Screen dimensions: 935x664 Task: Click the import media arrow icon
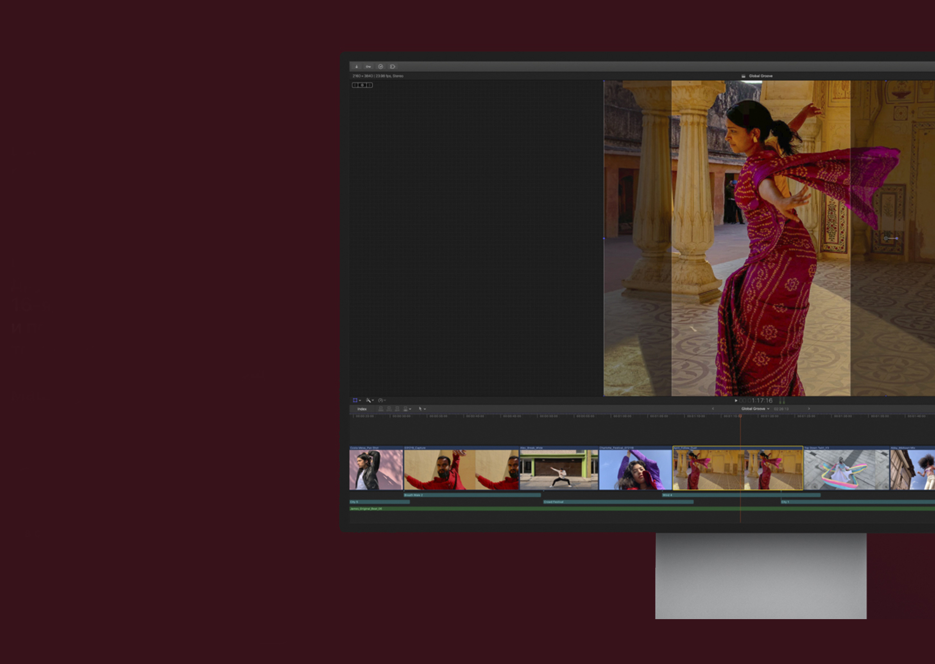click(357, 67)
